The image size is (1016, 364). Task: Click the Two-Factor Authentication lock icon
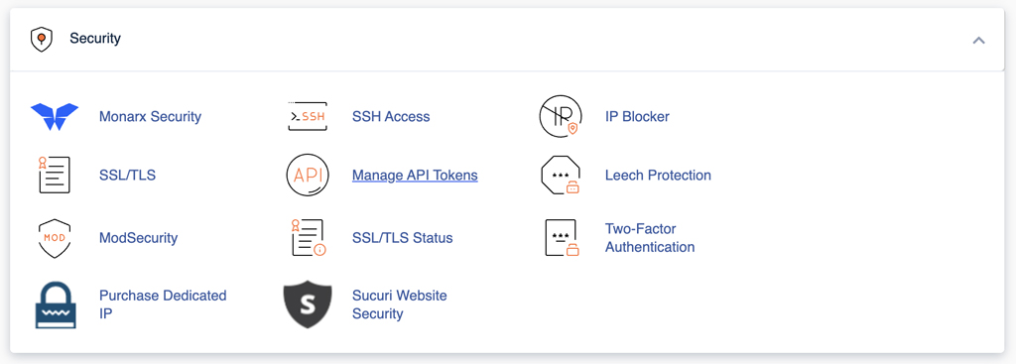(x=562, y=238)
